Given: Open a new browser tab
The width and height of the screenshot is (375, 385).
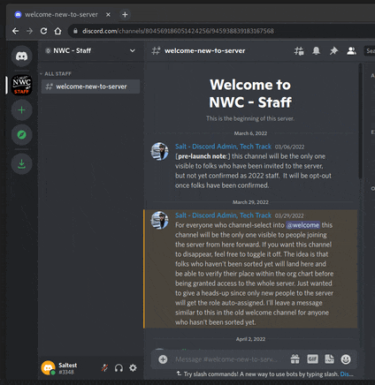Looking at the screenshot, I should tap(125, 14).
